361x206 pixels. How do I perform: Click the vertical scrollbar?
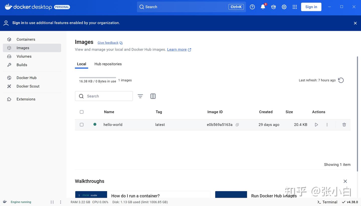click(358, 114)
